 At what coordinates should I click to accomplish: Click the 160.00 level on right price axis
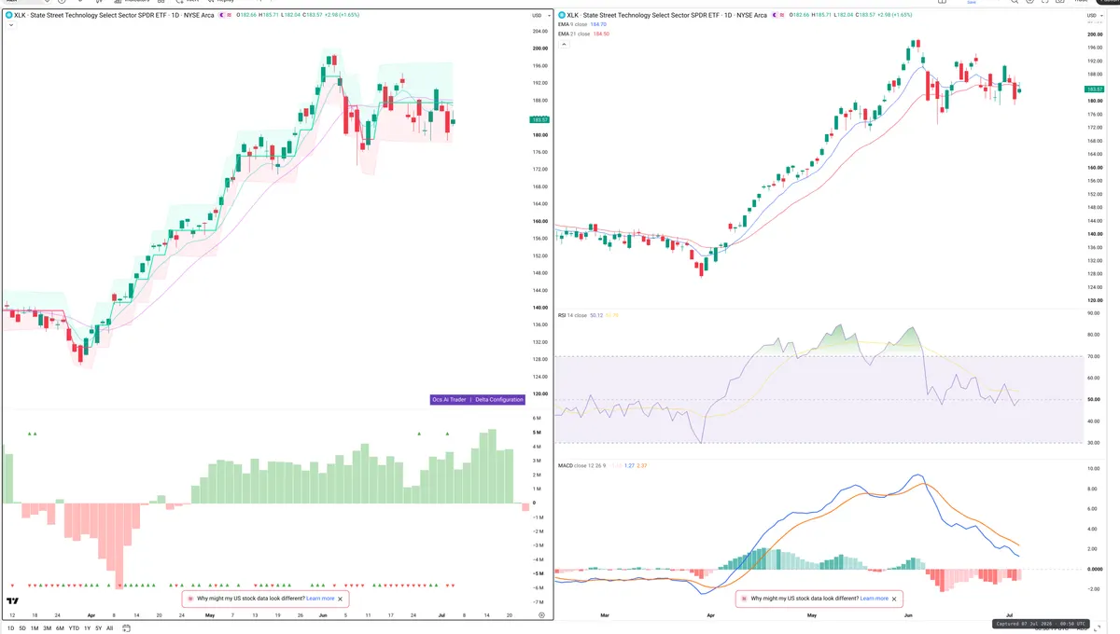pos(1094,168)
